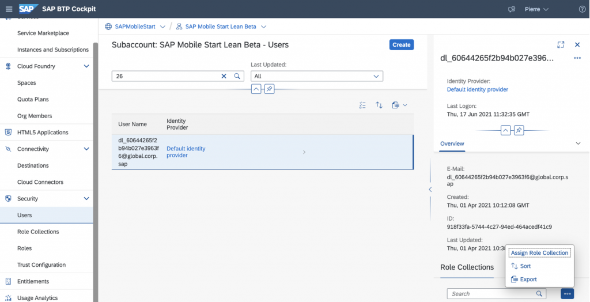Click the Connectivity plug icon
Viewport: 590px width, 302px height.
tap(8, 149)
